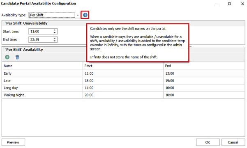Click the Cancel button

click(233, 142)
